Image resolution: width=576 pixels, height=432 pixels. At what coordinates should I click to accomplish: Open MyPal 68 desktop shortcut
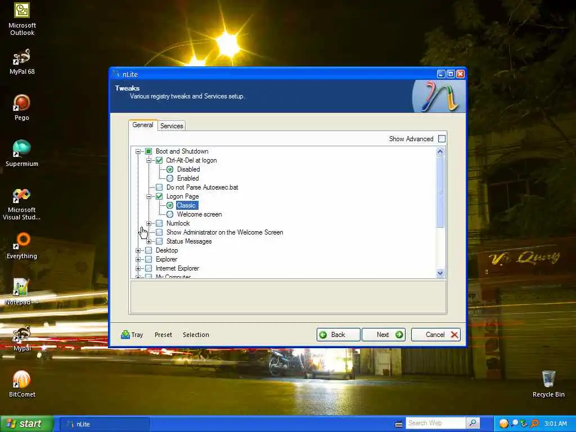tap(22, 62)
